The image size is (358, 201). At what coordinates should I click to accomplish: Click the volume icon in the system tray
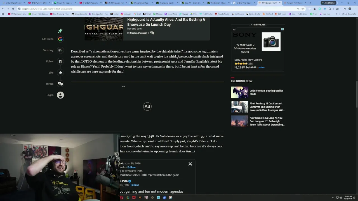(x=341, y=198)
